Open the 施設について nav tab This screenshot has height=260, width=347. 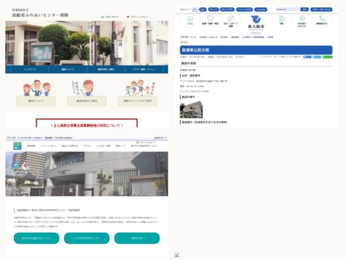tap(68, 69)
